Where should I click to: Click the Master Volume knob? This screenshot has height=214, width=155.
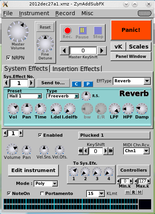point(18,31)
